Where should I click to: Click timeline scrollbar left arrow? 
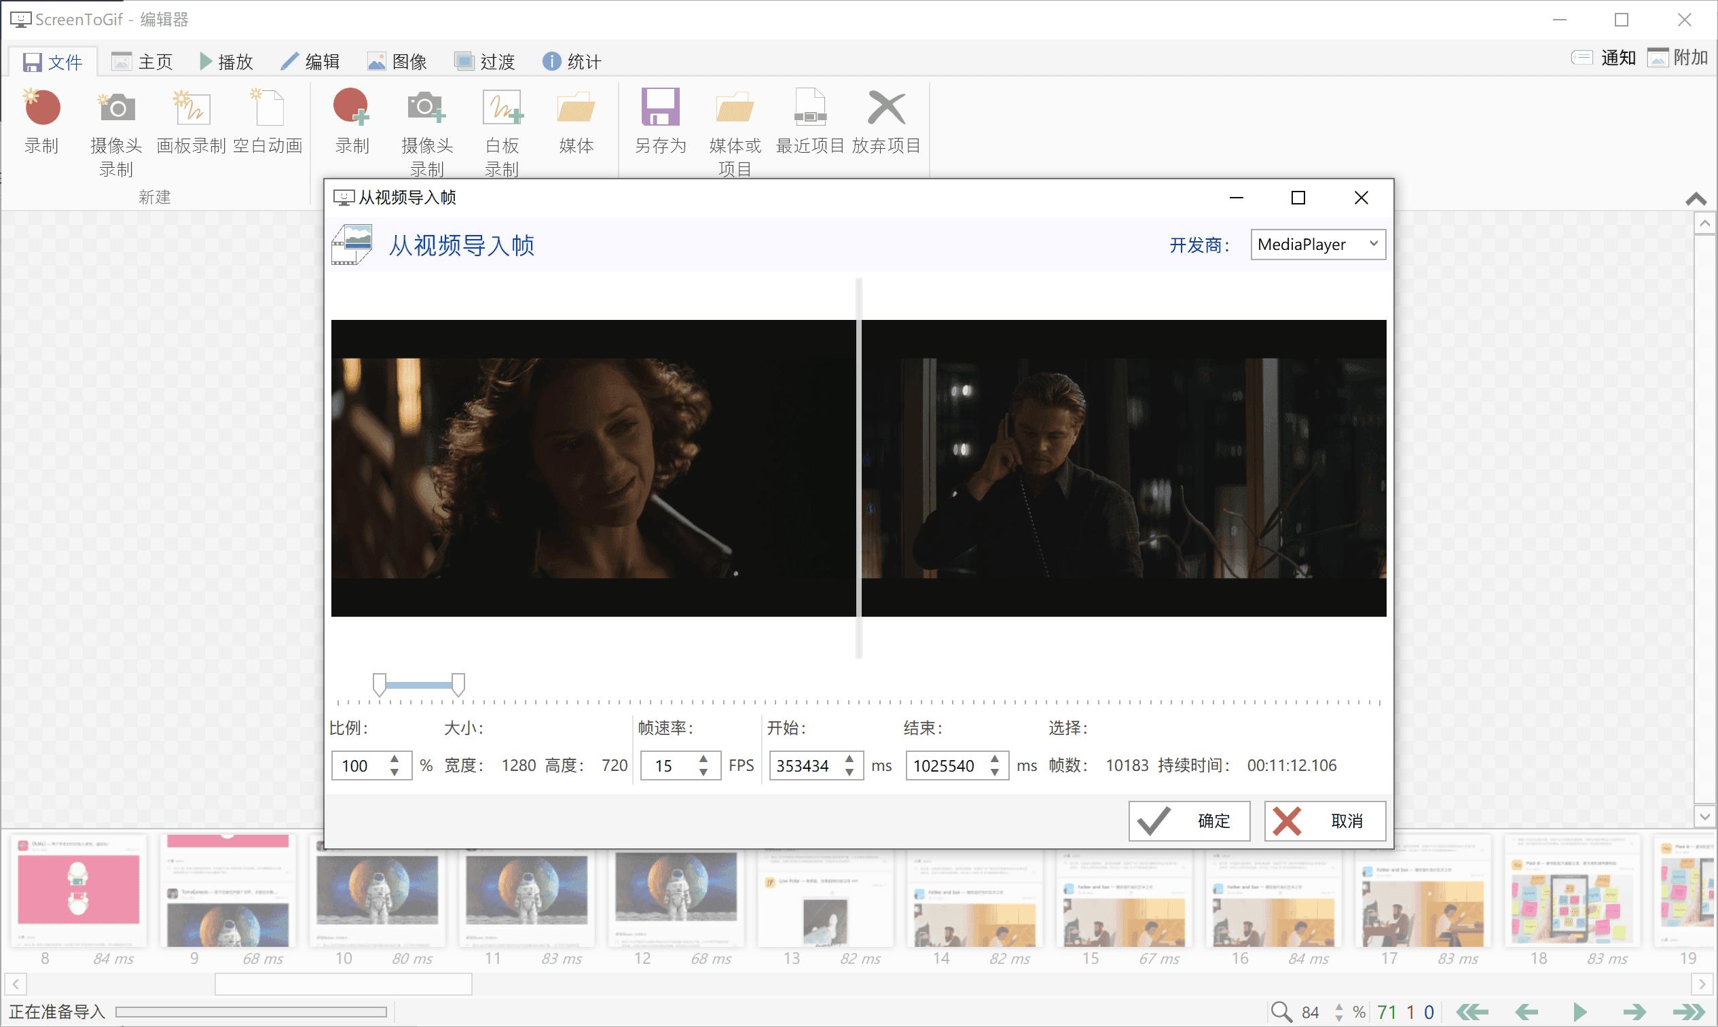(15, 984)
